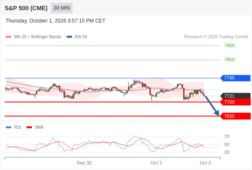The height and width of the screenshot is (170, 252).
Task: Click the 30 MIN timeframe badge
Action: 62,8
